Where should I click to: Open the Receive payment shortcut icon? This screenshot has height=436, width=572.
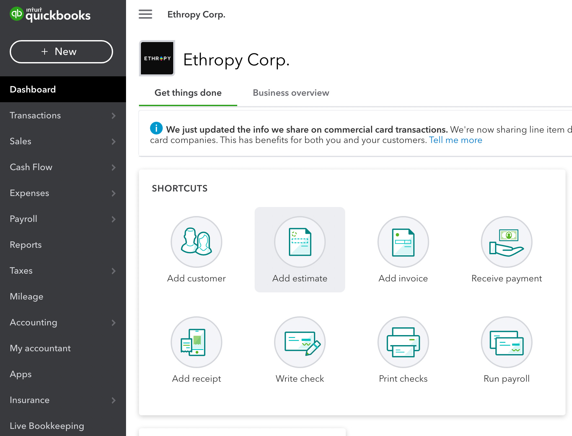tap(507, 242)
